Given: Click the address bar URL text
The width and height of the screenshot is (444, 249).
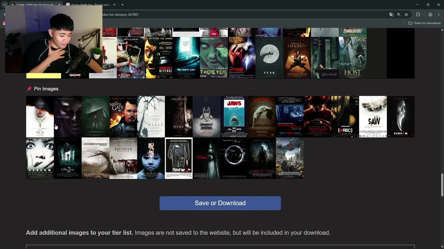Looking at the screenshot, I should coord(120,15).
